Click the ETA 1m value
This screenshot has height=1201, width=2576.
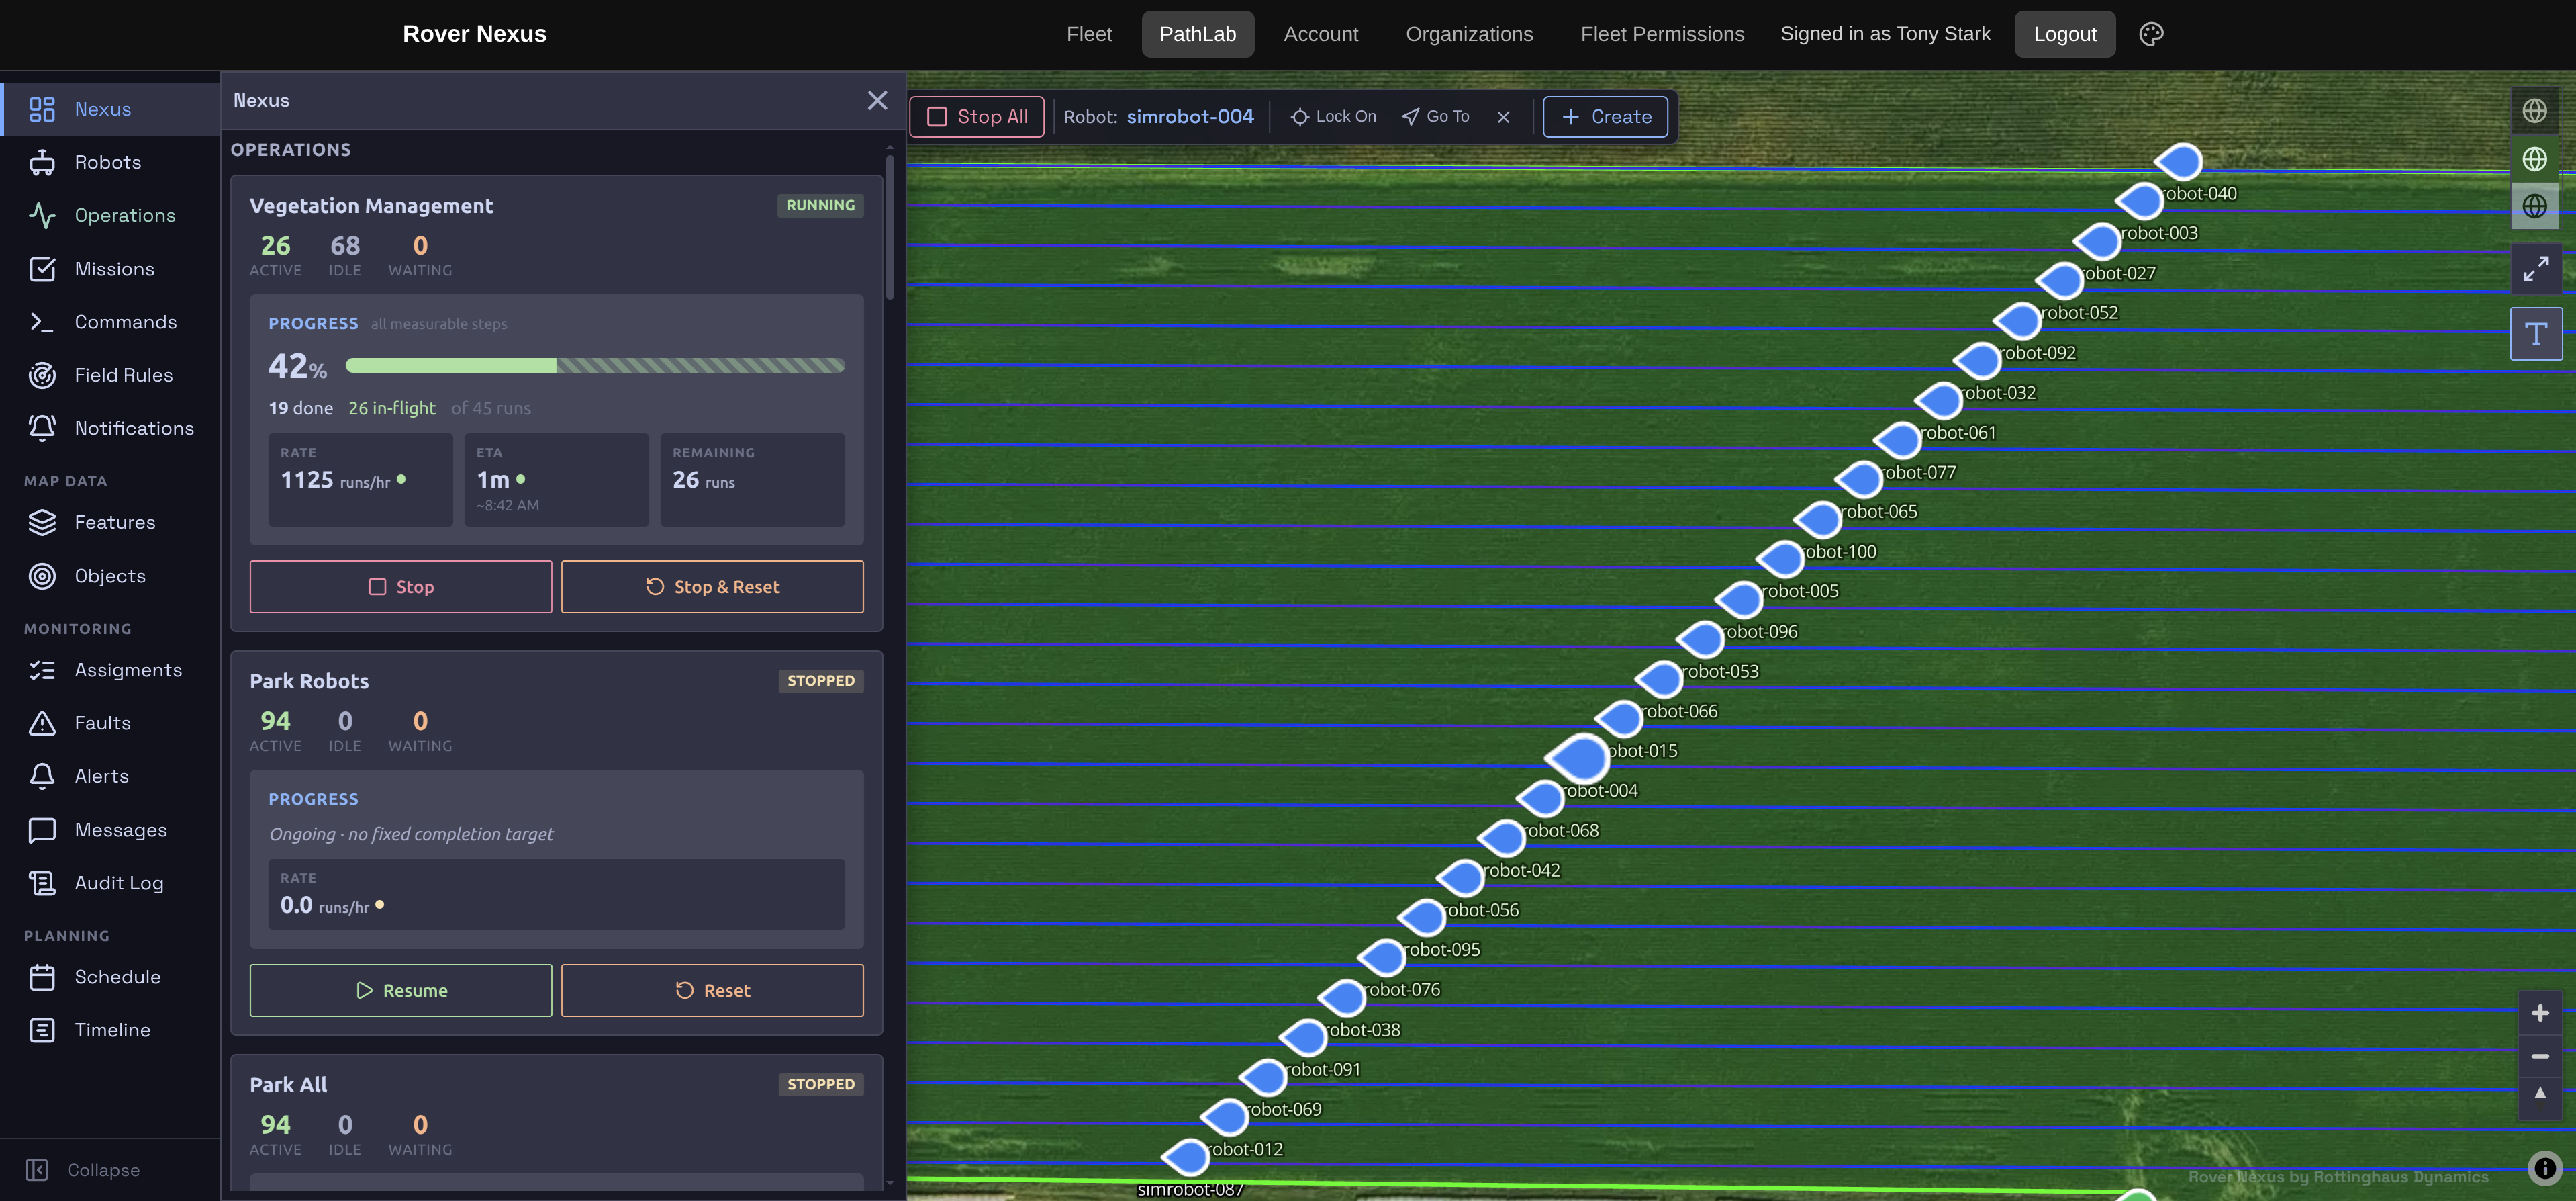493,480
